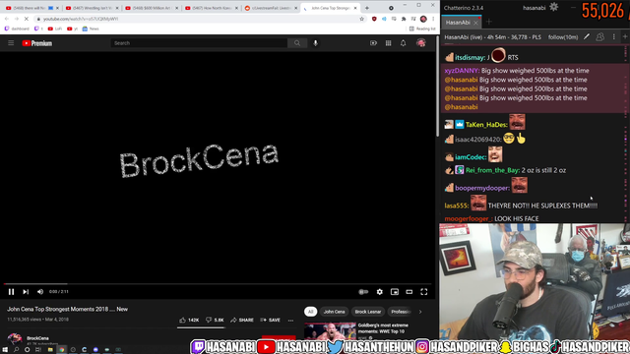Open the News bookmark

(91, 29)
